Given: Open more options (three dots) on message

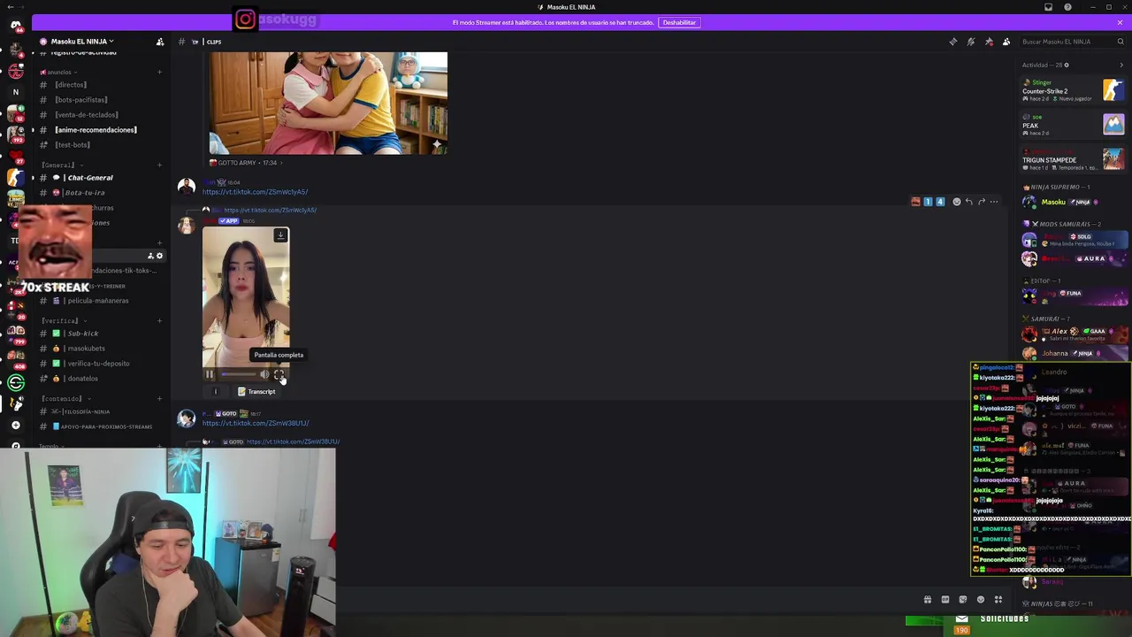Looking at the screenshot, I should coord(993,202).
